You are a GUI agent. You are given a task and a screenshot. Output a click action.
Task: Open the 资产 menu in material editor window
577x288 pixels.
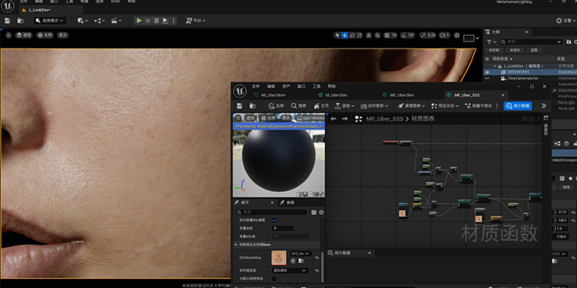(x=286, y=86)
